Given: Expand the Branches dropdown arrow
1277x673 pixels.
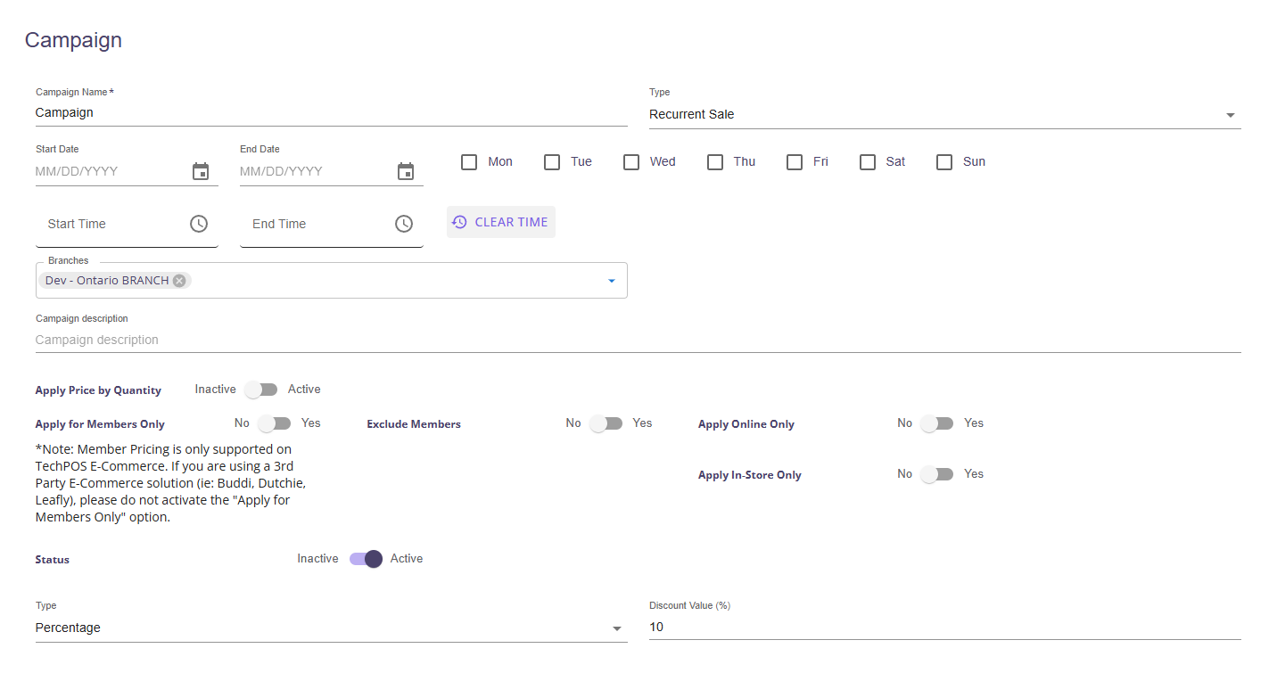Looking at the screenshot, I should pos(612,281).
